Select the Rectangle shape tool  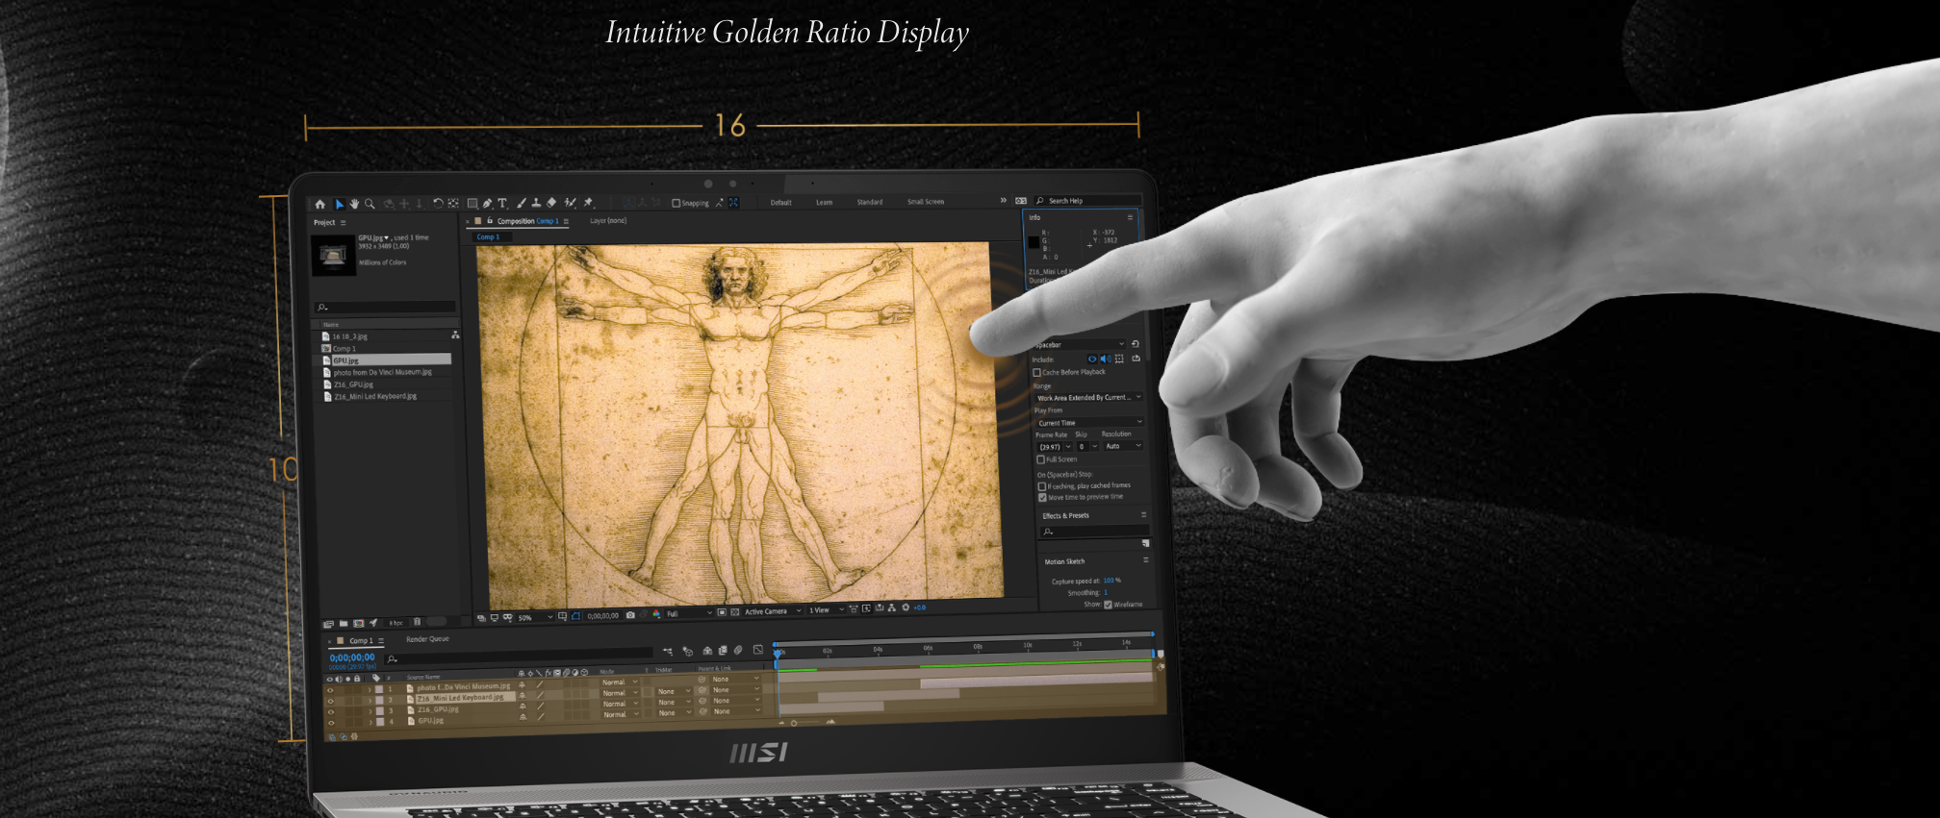tap(472, 203)
